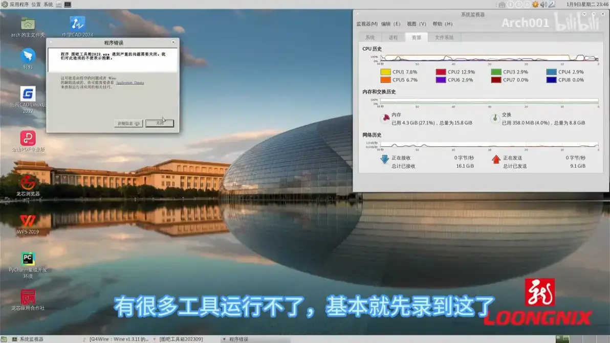Launch PyCharm集成开发环境
Screen dimensions: 610x343
pos(28,258)
